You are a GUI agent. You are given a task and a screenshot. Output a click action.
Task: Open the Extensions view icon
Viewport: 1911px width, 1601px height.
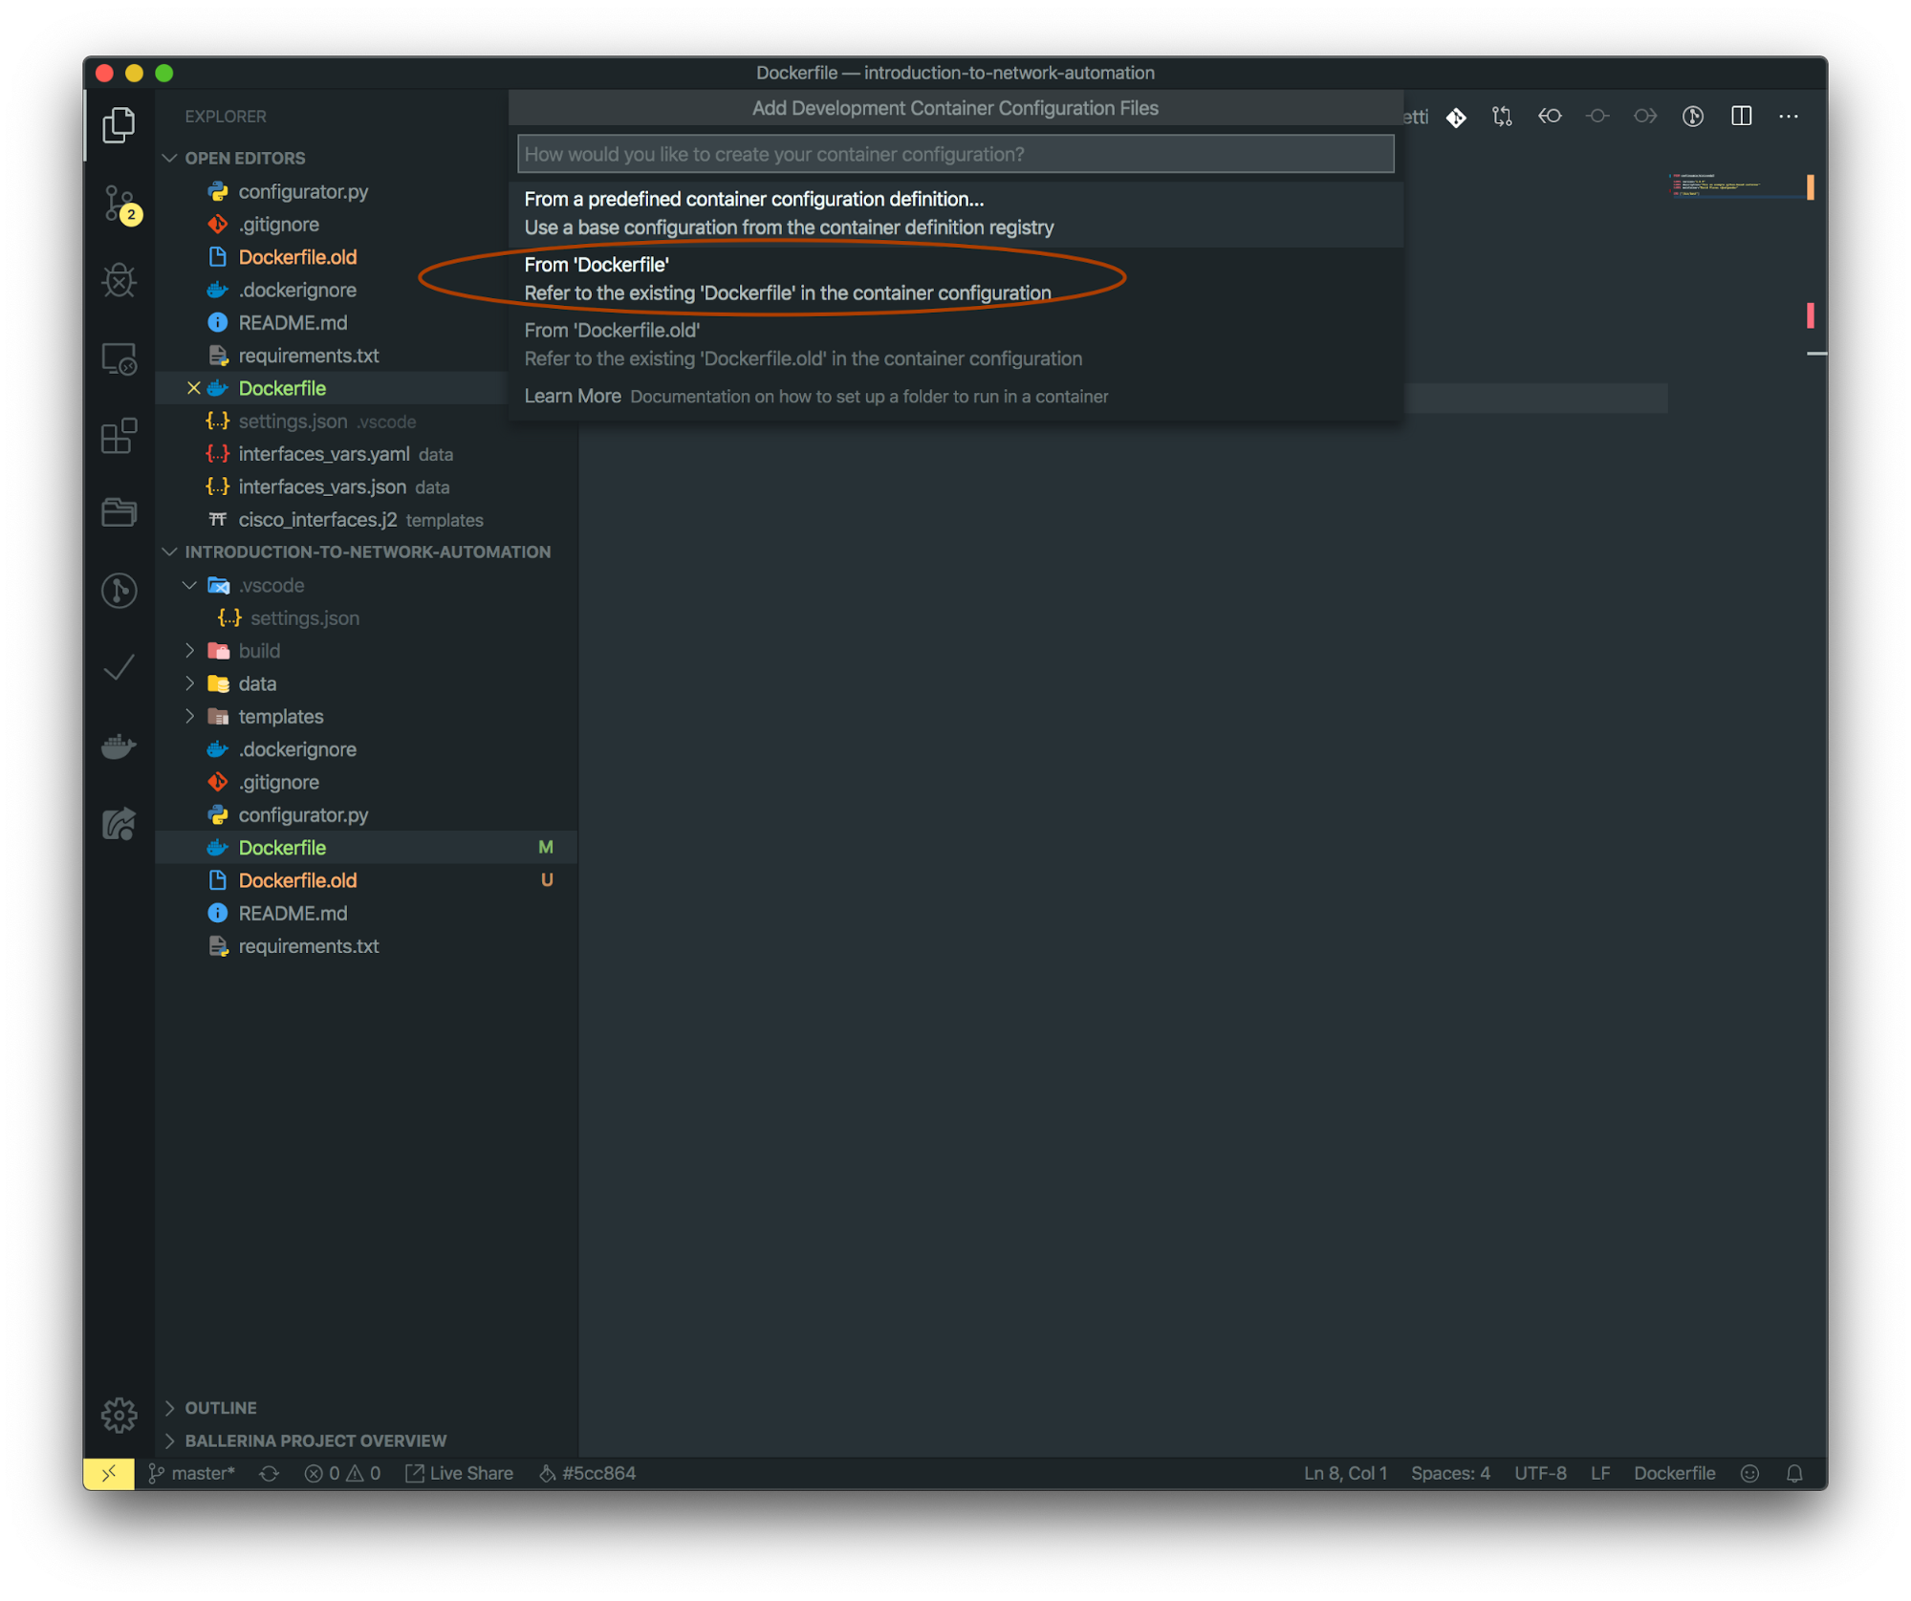(x=119, y=436)
